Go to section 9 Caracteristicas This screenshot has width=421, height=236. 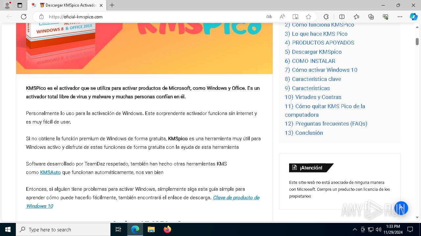point(307,88)
